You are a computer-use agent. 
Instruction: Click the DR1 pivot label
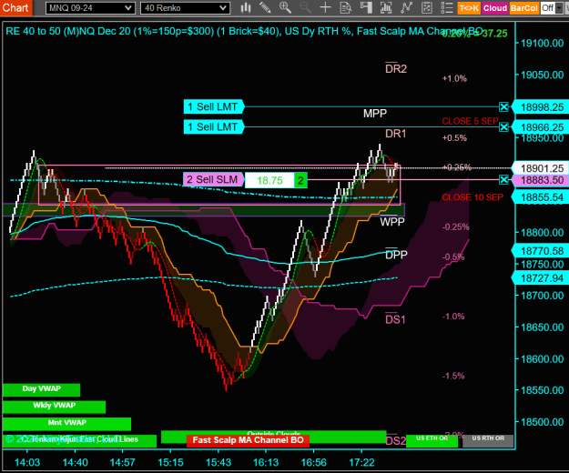pyautogui.click(x=395, y=134)
